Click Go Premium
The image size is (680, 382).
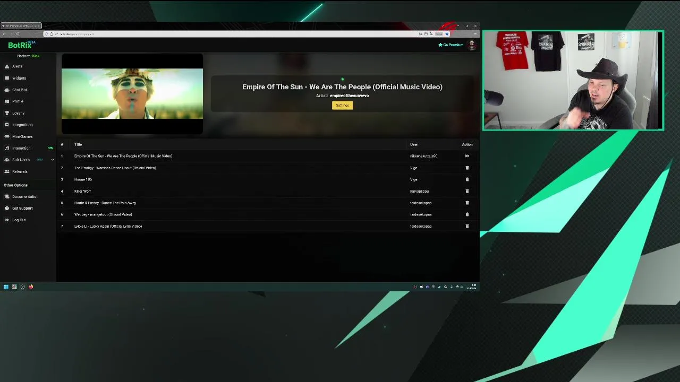pyautogui.click(x=451, y=45)
